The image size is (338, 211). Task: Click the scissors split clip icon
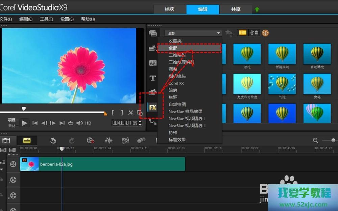pyautogui.click(x=131, y=113)
